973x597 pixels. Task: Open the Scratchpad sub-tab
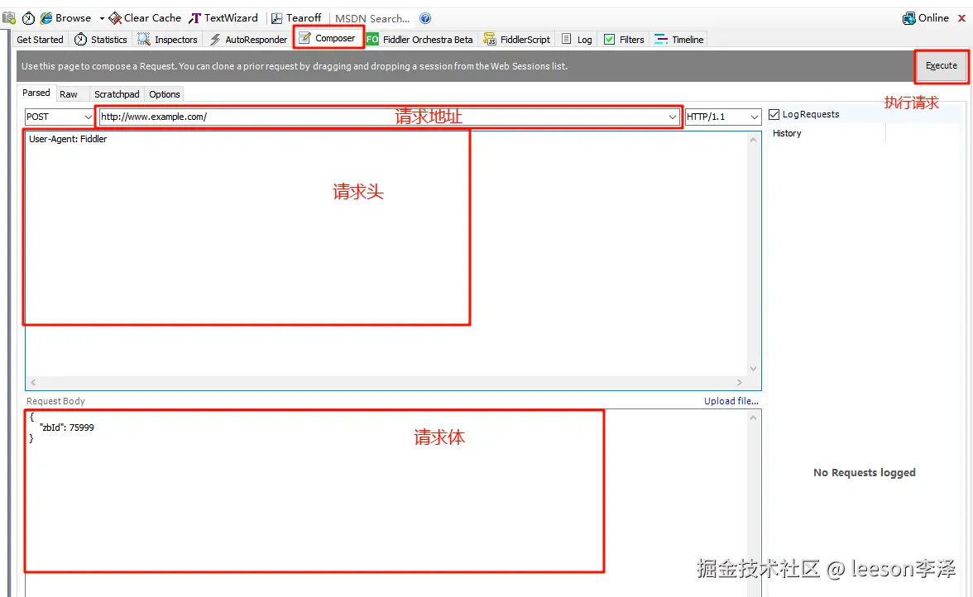[x=117, y=94]
